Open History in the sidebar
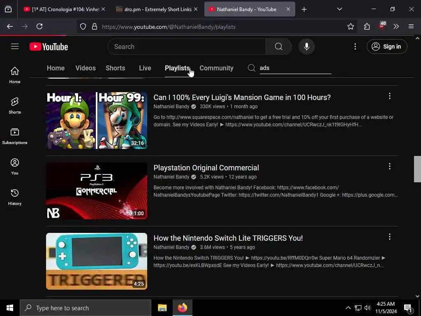 coord(15,197)
